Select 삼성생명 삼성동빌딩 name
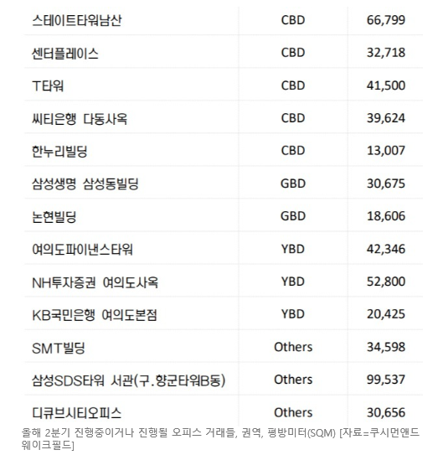 click(85, 184)
